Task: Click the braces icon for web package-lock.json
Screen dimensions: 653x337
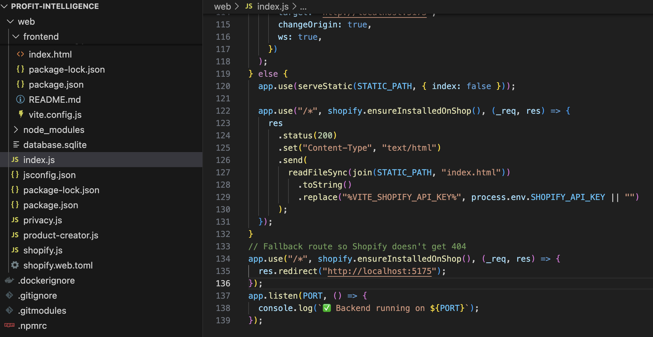Action: pyautogui.click(x=15, y=190)
